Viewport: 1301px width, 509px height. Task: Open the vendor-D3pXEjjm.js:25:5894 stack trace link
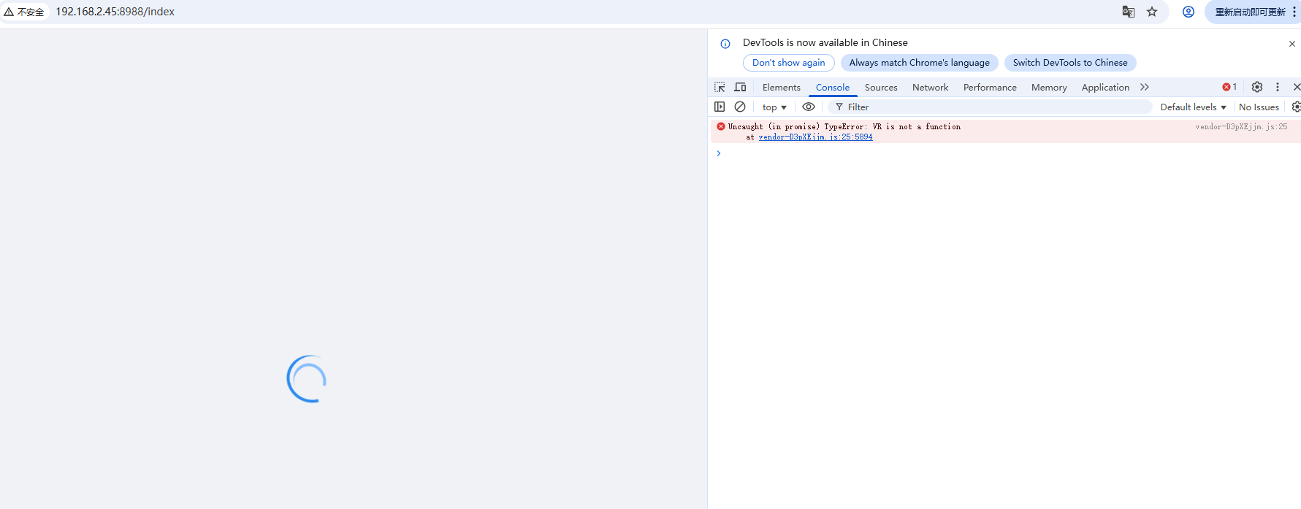point(815,137)
